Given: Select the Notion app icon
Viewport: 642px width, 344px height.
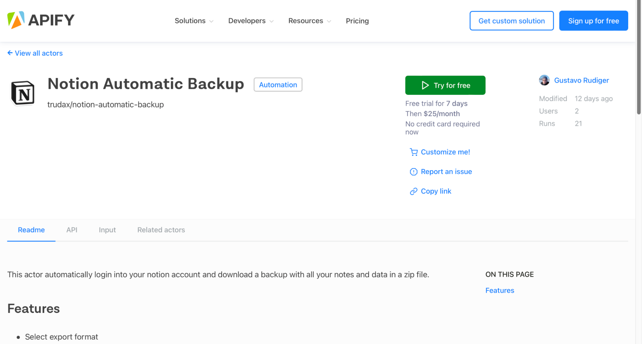Looking at the screenshot, I should pyautogui.click(x=22, y=94).
